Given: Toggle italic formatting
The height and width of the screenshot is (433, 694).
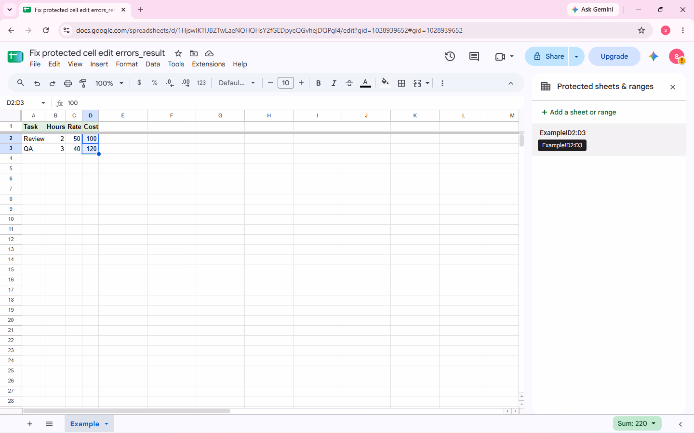Looking at the screenshot, I should pyautogui.click(x=334, y=83).
